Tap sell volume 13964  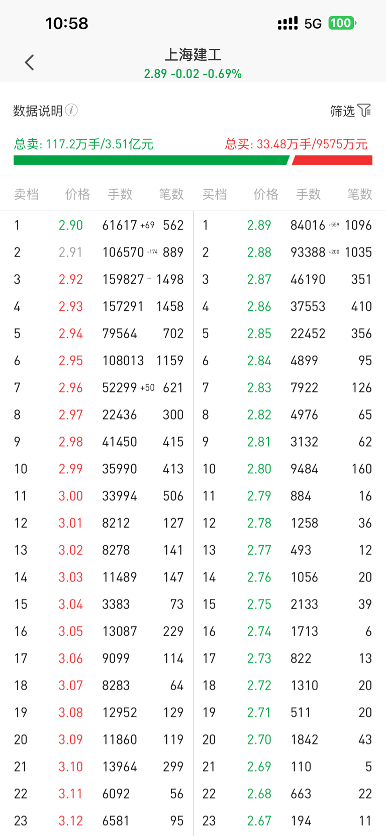click(120, 767)
